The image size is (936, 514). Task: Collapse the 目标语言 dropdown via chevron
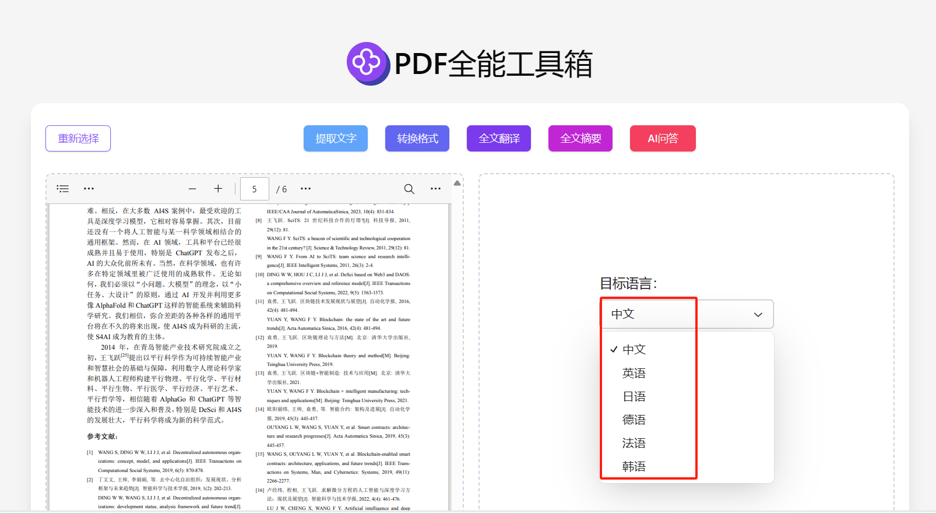coord(758,315)
